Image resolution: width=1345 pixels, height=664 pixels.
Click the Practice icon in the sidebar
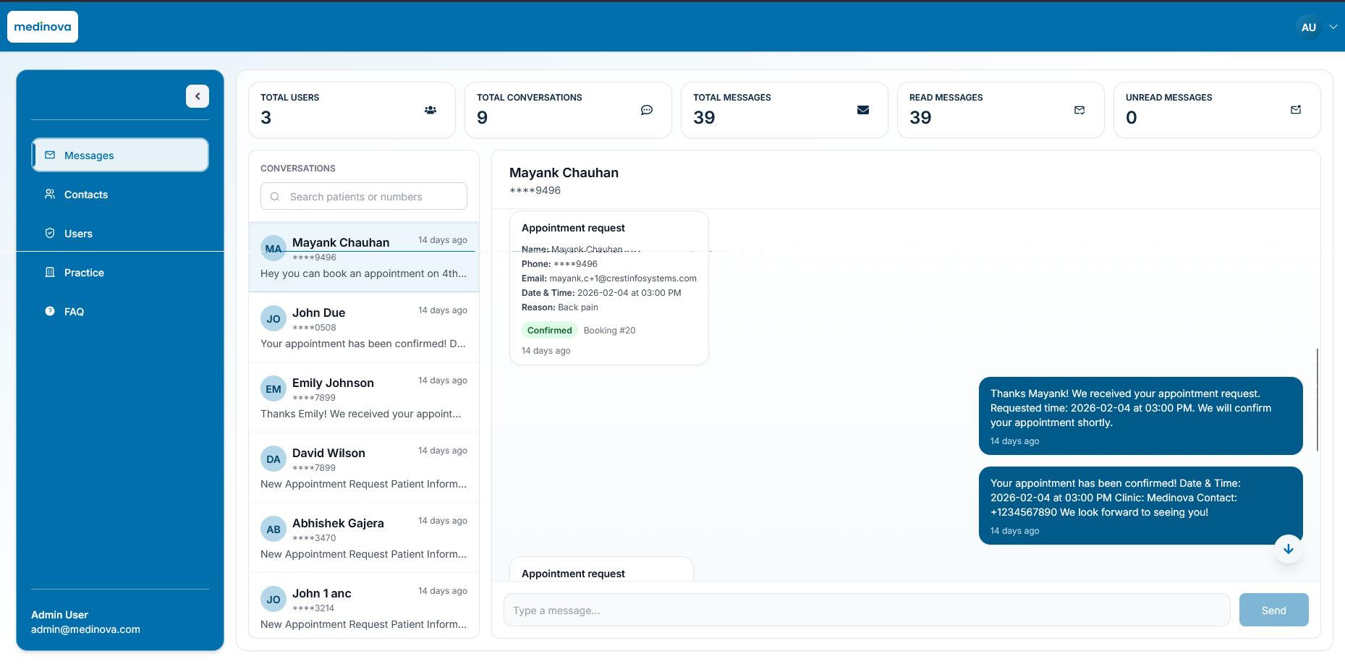coord(49,272)
